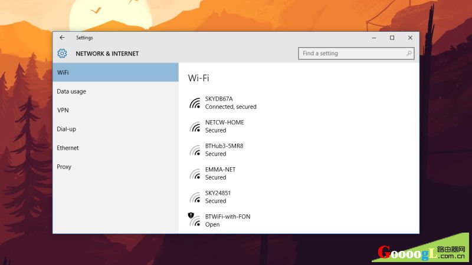Click the BTWiFi-with-FON shield warning icon
Screen dimensions: 472x265
coord(191,215)
